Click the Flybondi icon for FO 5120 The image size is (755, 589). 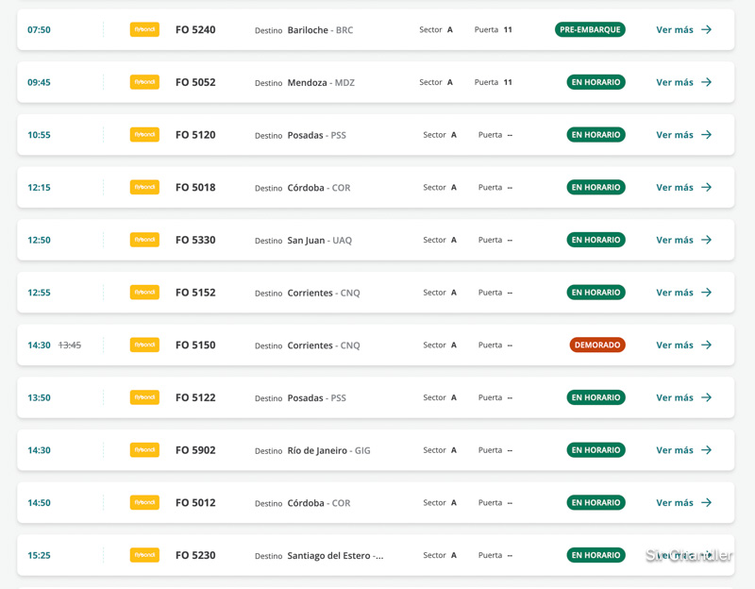coord(144,135)
